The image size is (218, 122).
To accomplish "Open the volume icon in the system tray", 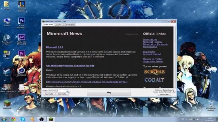I will pyautogui.click(x=198, y=119).
